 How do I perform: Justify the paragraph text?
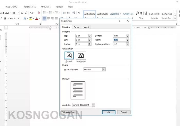click(56, 18)
